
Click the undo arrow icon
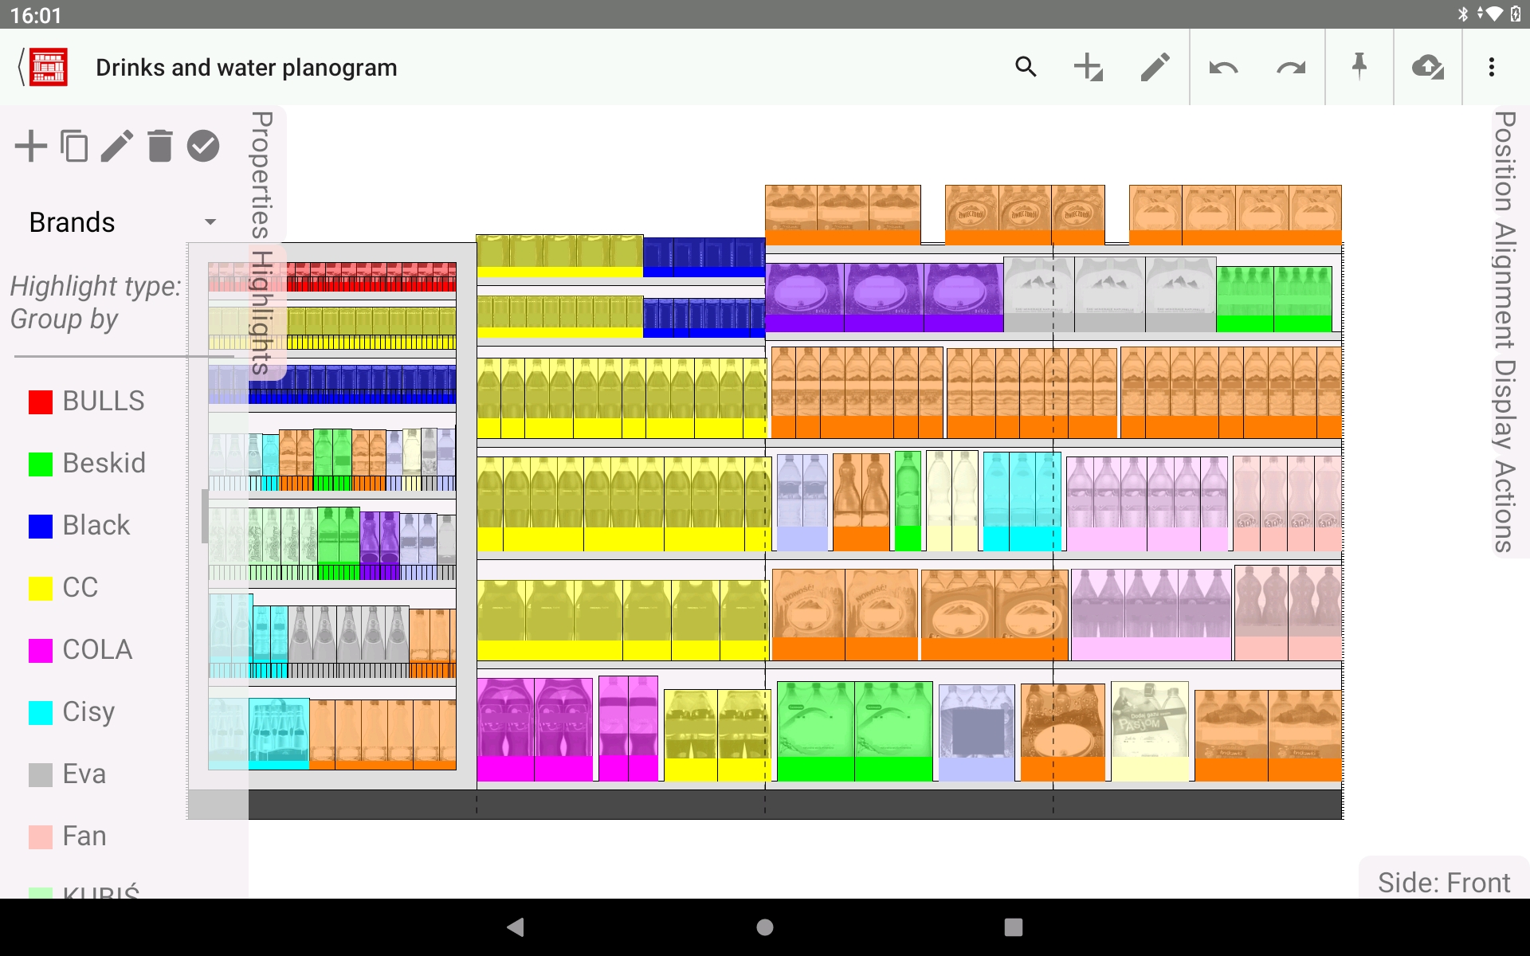click(1224, 67)
